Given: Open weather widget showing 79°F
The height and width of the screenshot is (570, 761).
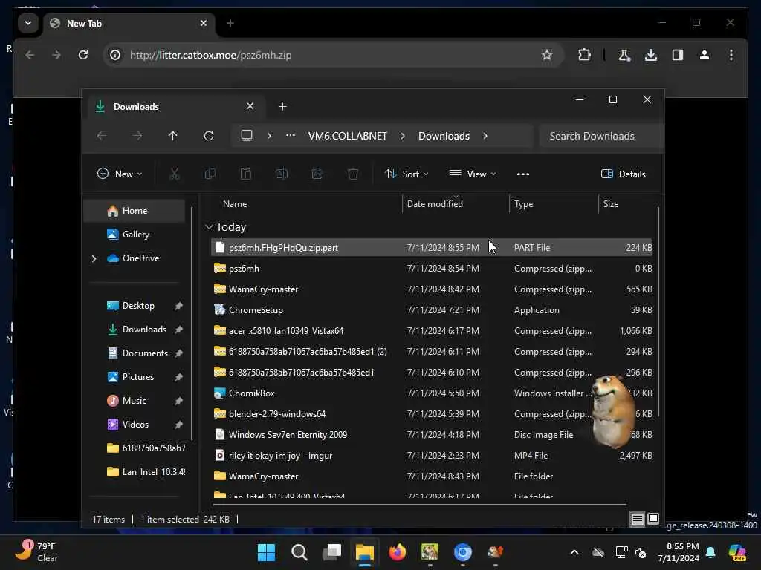Looking at the screenshot, I should click(x=36, y=552).
